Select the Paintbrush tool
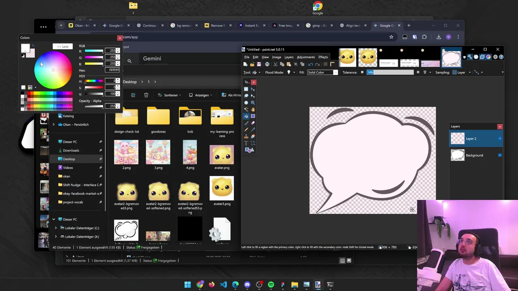The image size is (518, 291). [246, 123]
